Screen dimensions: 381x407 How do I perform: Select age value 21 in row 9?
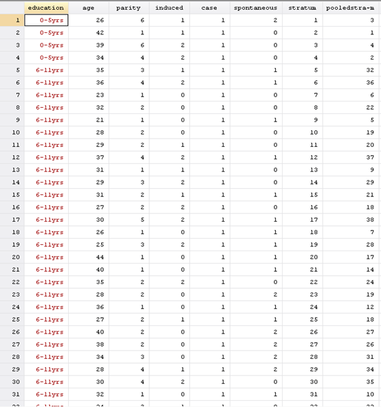pos(89,120)
